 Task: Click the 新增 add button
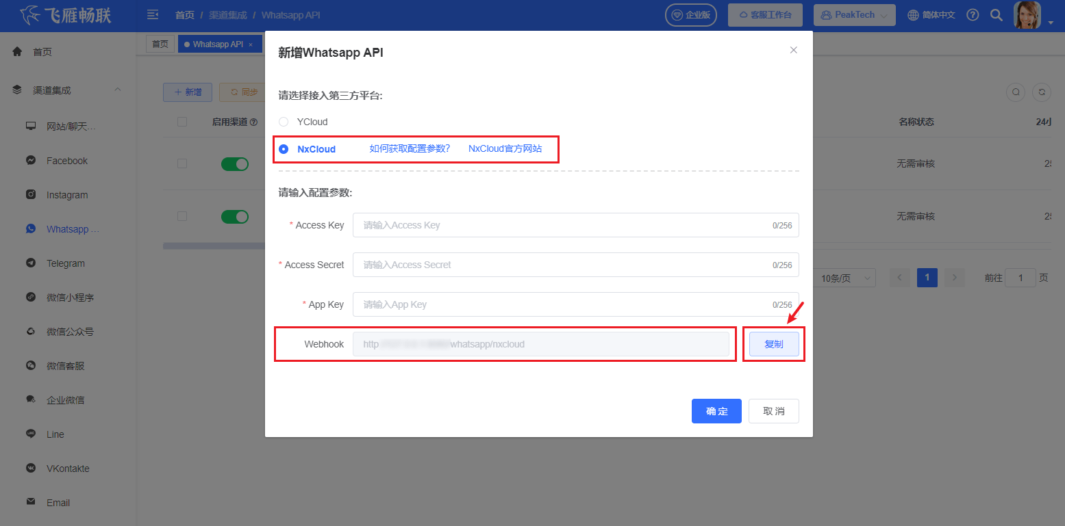[188, 92]
